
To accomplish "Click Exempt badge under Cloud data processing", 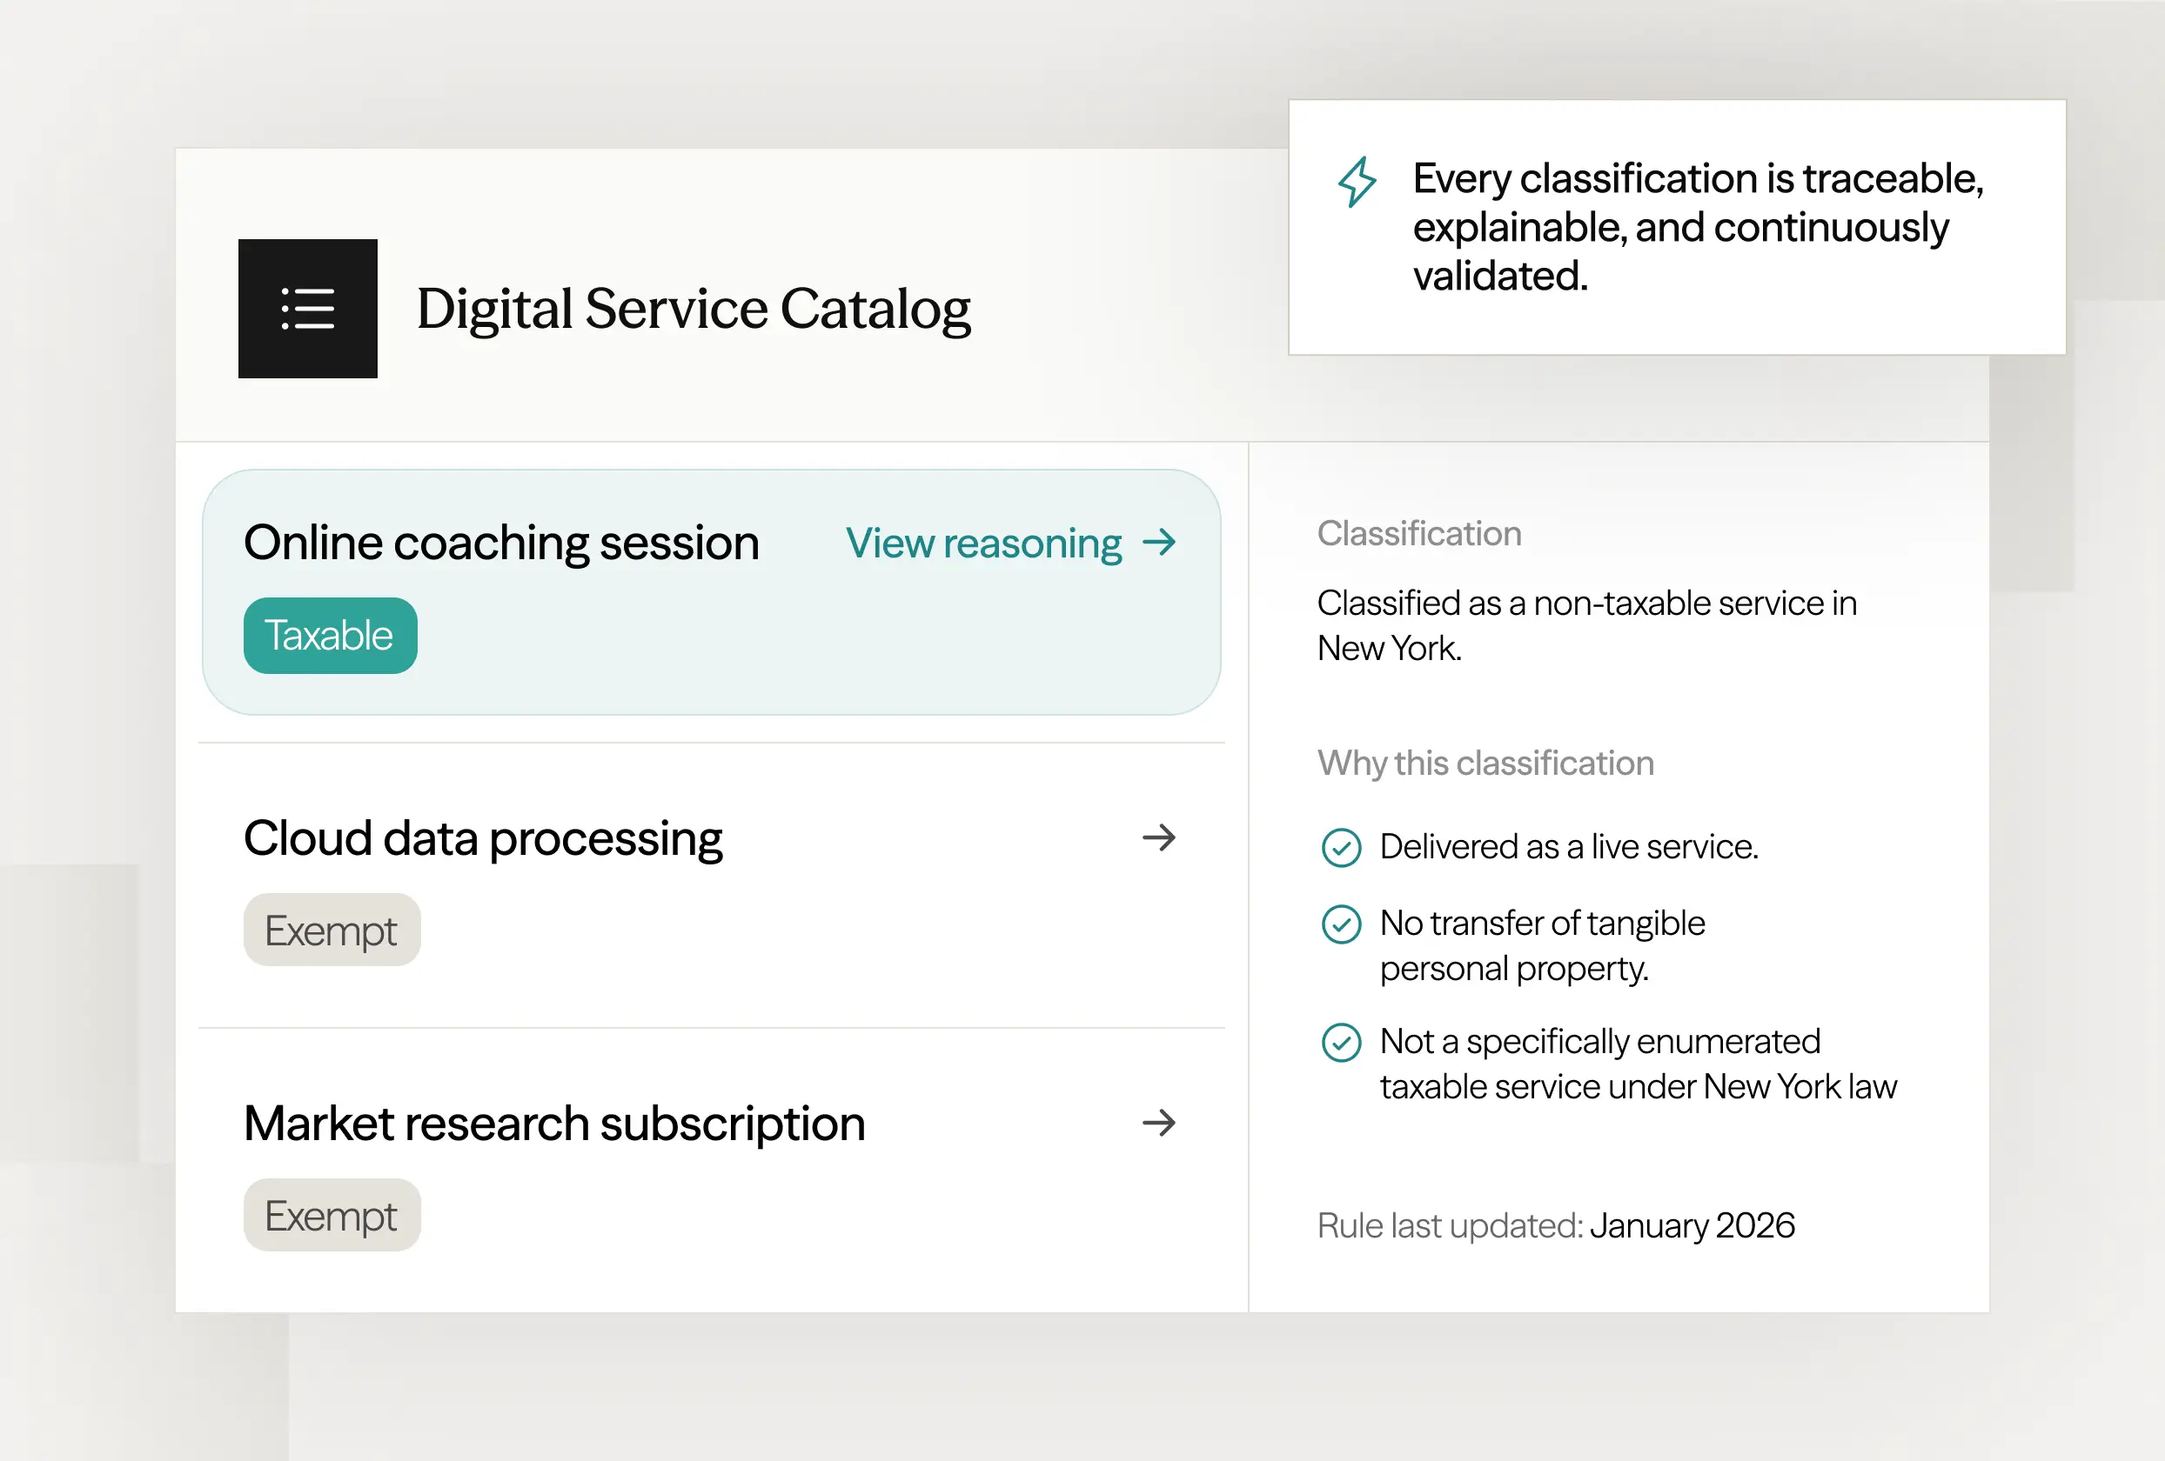I will (x=332, y=931).
